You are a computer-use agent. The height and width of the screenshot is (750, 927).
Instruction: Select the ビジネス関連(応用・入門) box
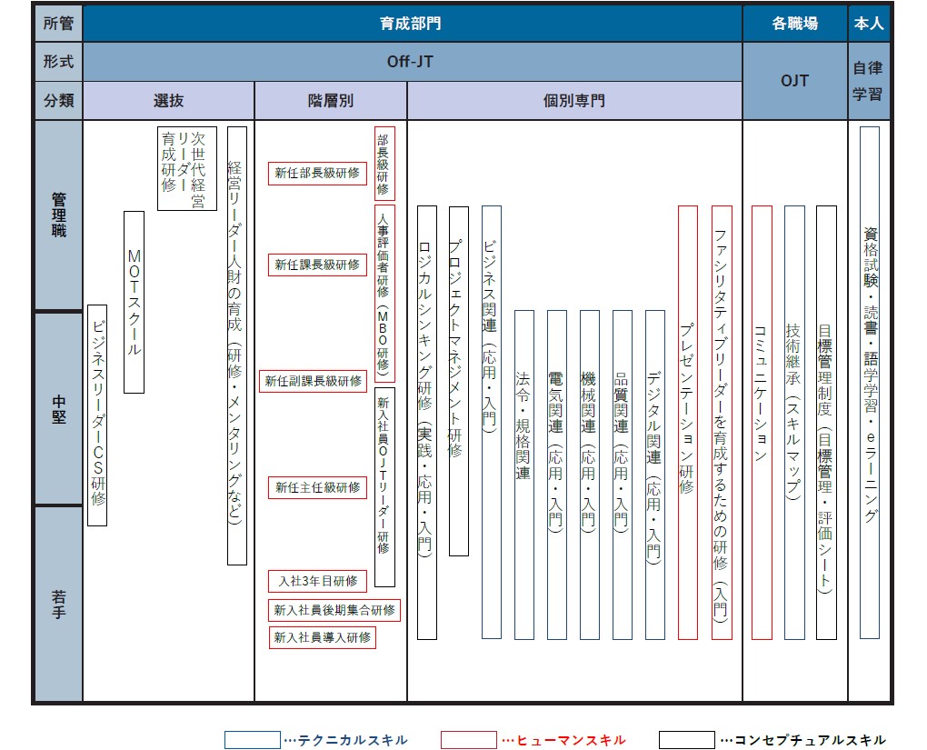point(492,423)
